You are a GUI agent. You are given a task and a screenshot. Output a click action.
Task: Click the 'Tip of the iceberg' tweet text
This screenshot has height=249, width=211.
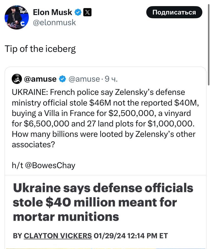(40, 49)
